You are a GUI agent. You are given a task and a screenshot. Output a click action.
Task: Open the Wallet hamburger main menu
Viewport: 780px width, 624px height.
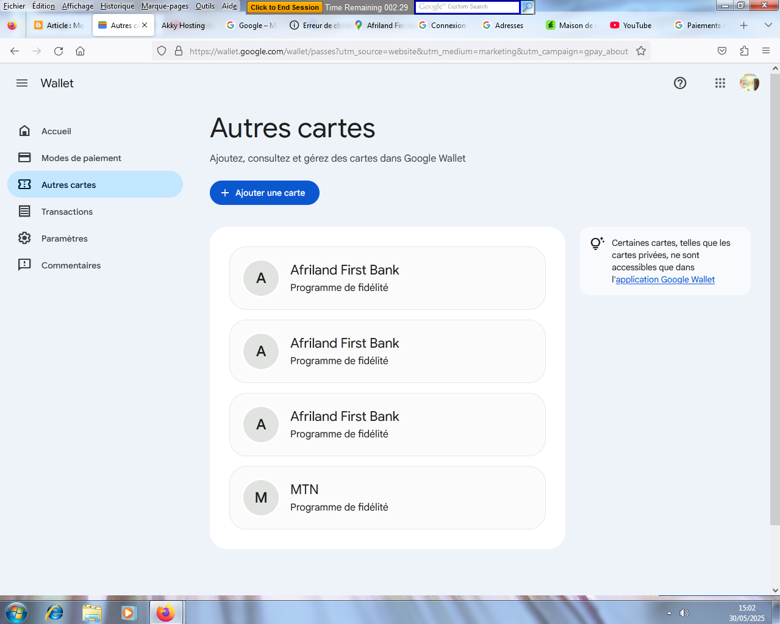tap(22, 83)
